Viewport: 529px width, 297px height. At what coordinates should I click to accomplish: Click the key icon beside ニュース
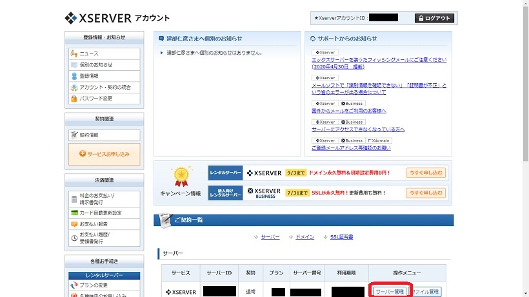pyautogui.click(x=74, y=53)
